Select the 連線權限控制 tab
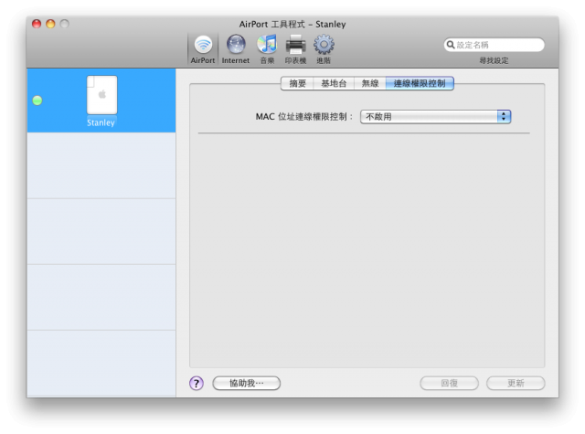Screen dimensions: 585x434 [x=420, y=83]
